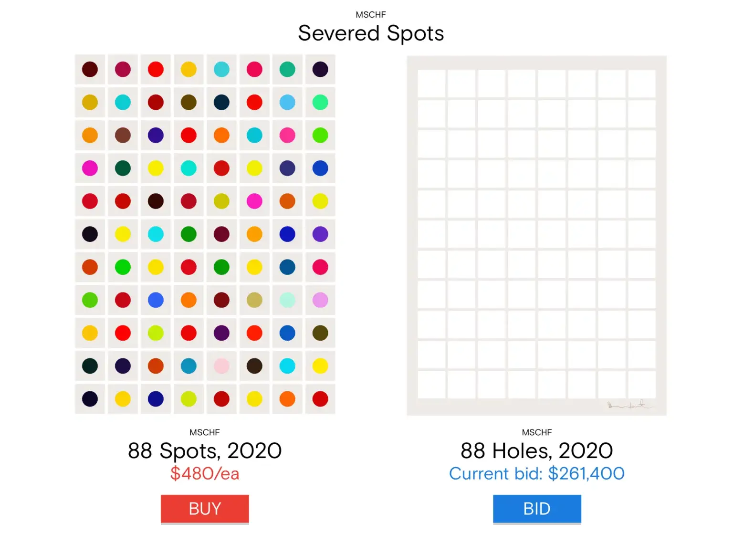Click the Current bid $261,400 text
The height and width of the screenshot is (544, 733).
pos(536,473)
